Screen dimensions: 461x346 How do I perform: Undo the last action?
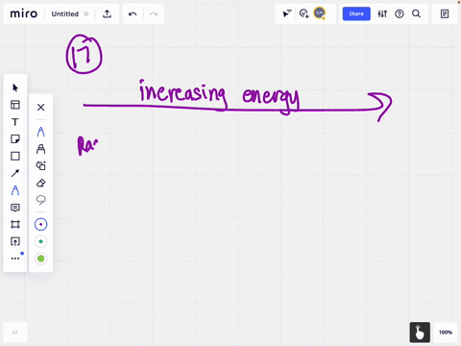coord(133,13)
